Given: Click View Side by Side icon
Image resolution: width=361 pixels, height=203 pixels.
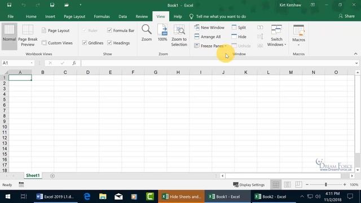Looking at the screenshot, I should coord(260,28).
